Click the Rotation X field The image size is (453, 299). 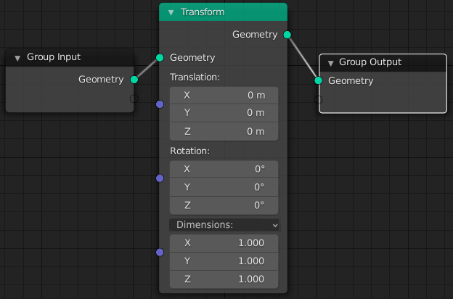(x=224, y=169)
